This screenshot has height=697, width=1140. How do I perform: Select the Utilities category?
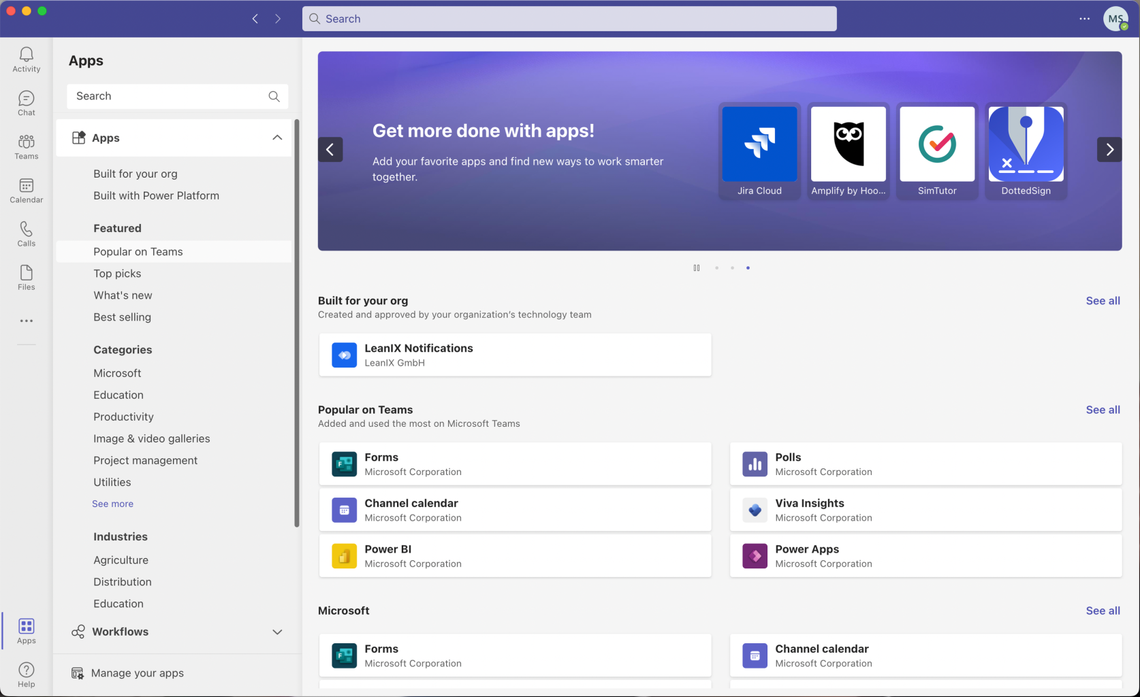(x=112, y=483)
